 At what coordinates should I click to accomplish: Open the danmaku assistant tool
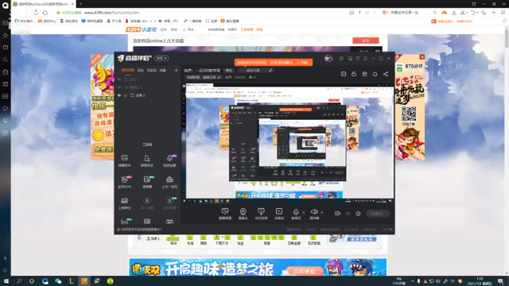pyautogui.click(x=124, y=160)
